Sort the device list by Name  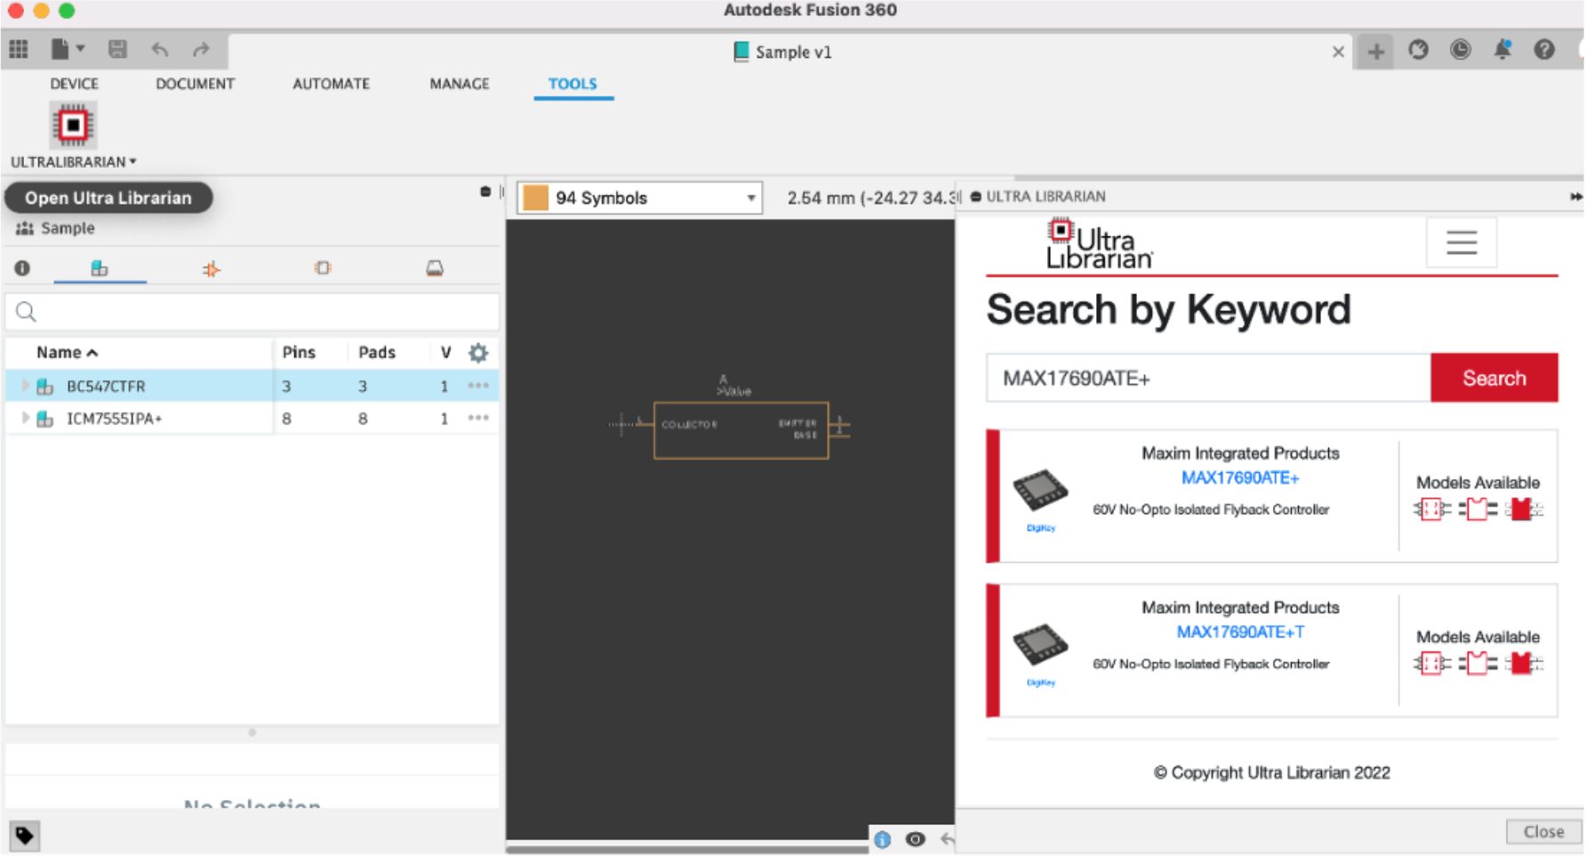[67, 353]
